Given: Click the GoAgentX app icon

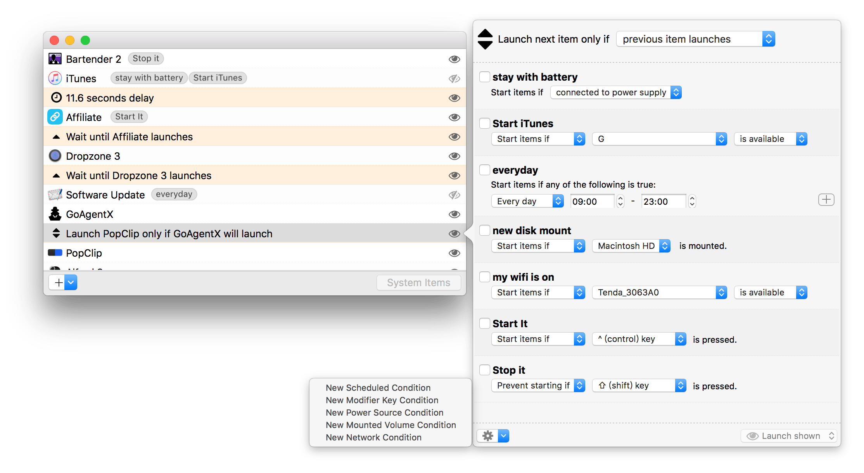Looking at the screenshot, I should [55, 214].
